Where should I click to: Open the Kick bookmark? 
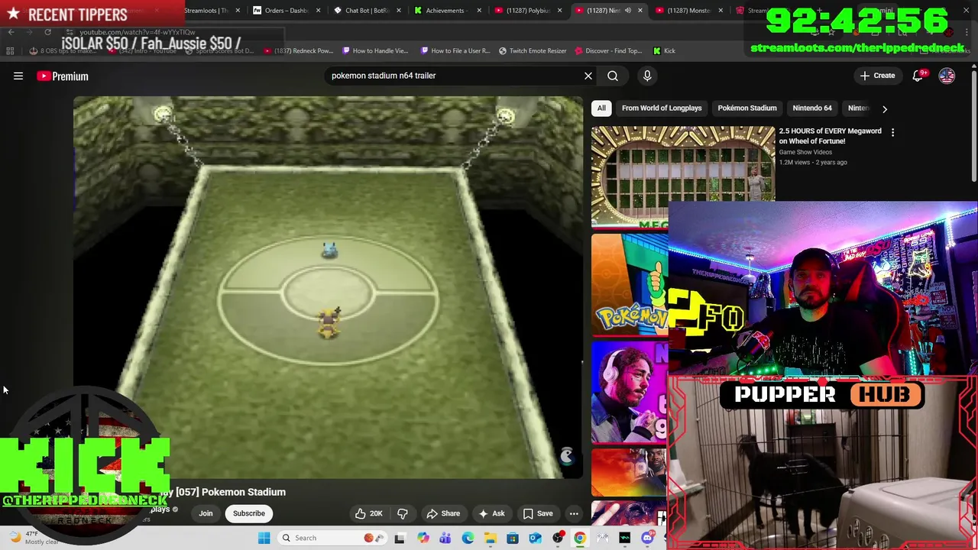(x=665, y=51)
